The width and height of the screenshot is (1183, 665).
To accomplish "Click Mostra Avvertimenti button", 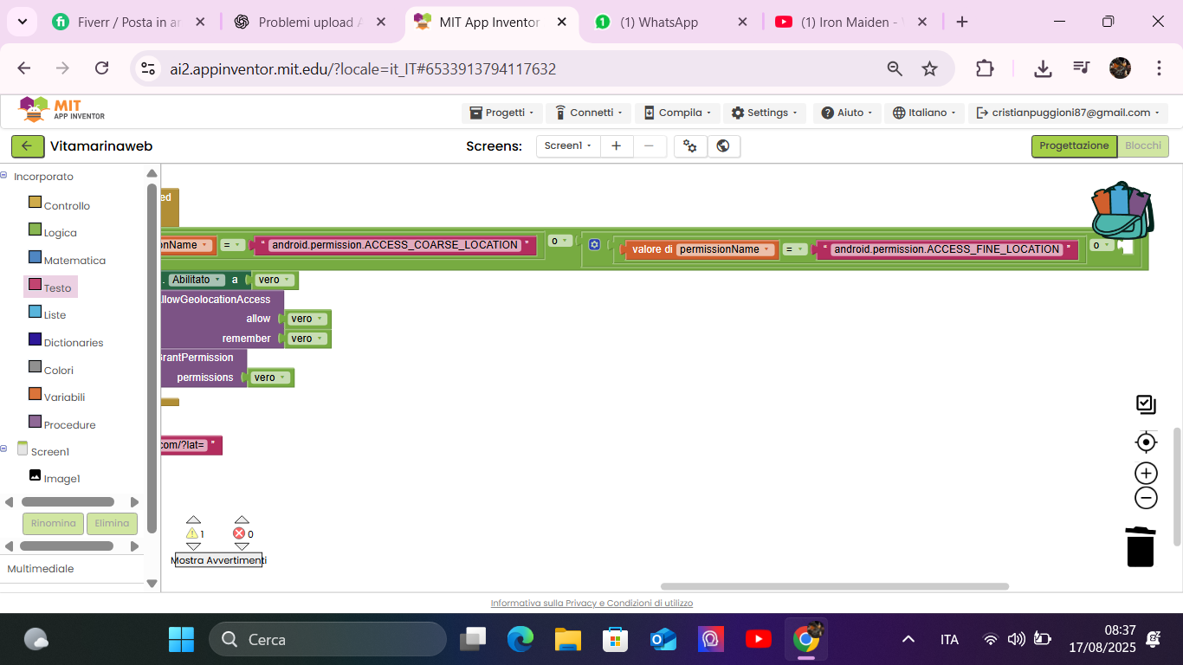I will (218, 560).
